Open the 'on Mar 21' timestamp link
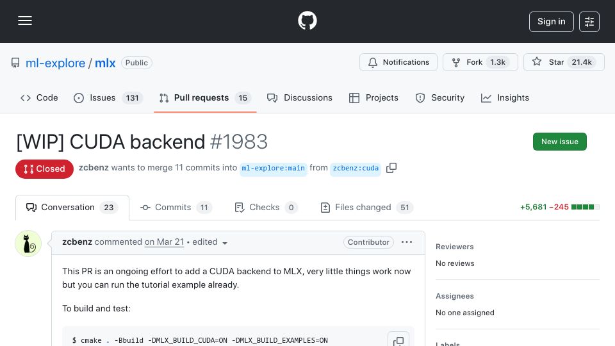The width and height of the screenshot is (615, 346). tap(165, 242)
